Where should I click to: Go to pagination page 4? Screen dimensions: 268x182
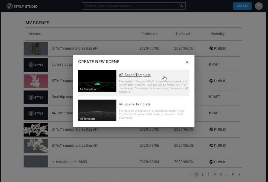coord(215,174)
